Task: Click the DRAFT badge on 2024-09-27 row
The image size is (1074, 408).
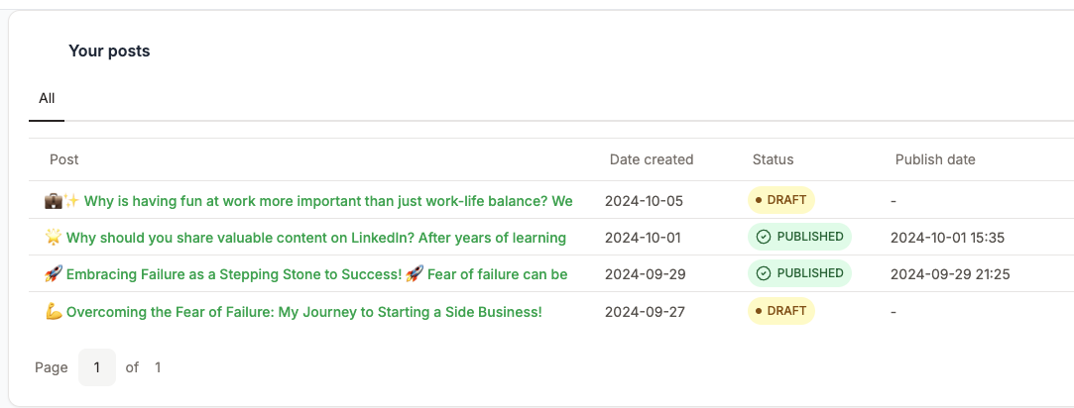Action: pyautogui.click(x=780, y=311)
